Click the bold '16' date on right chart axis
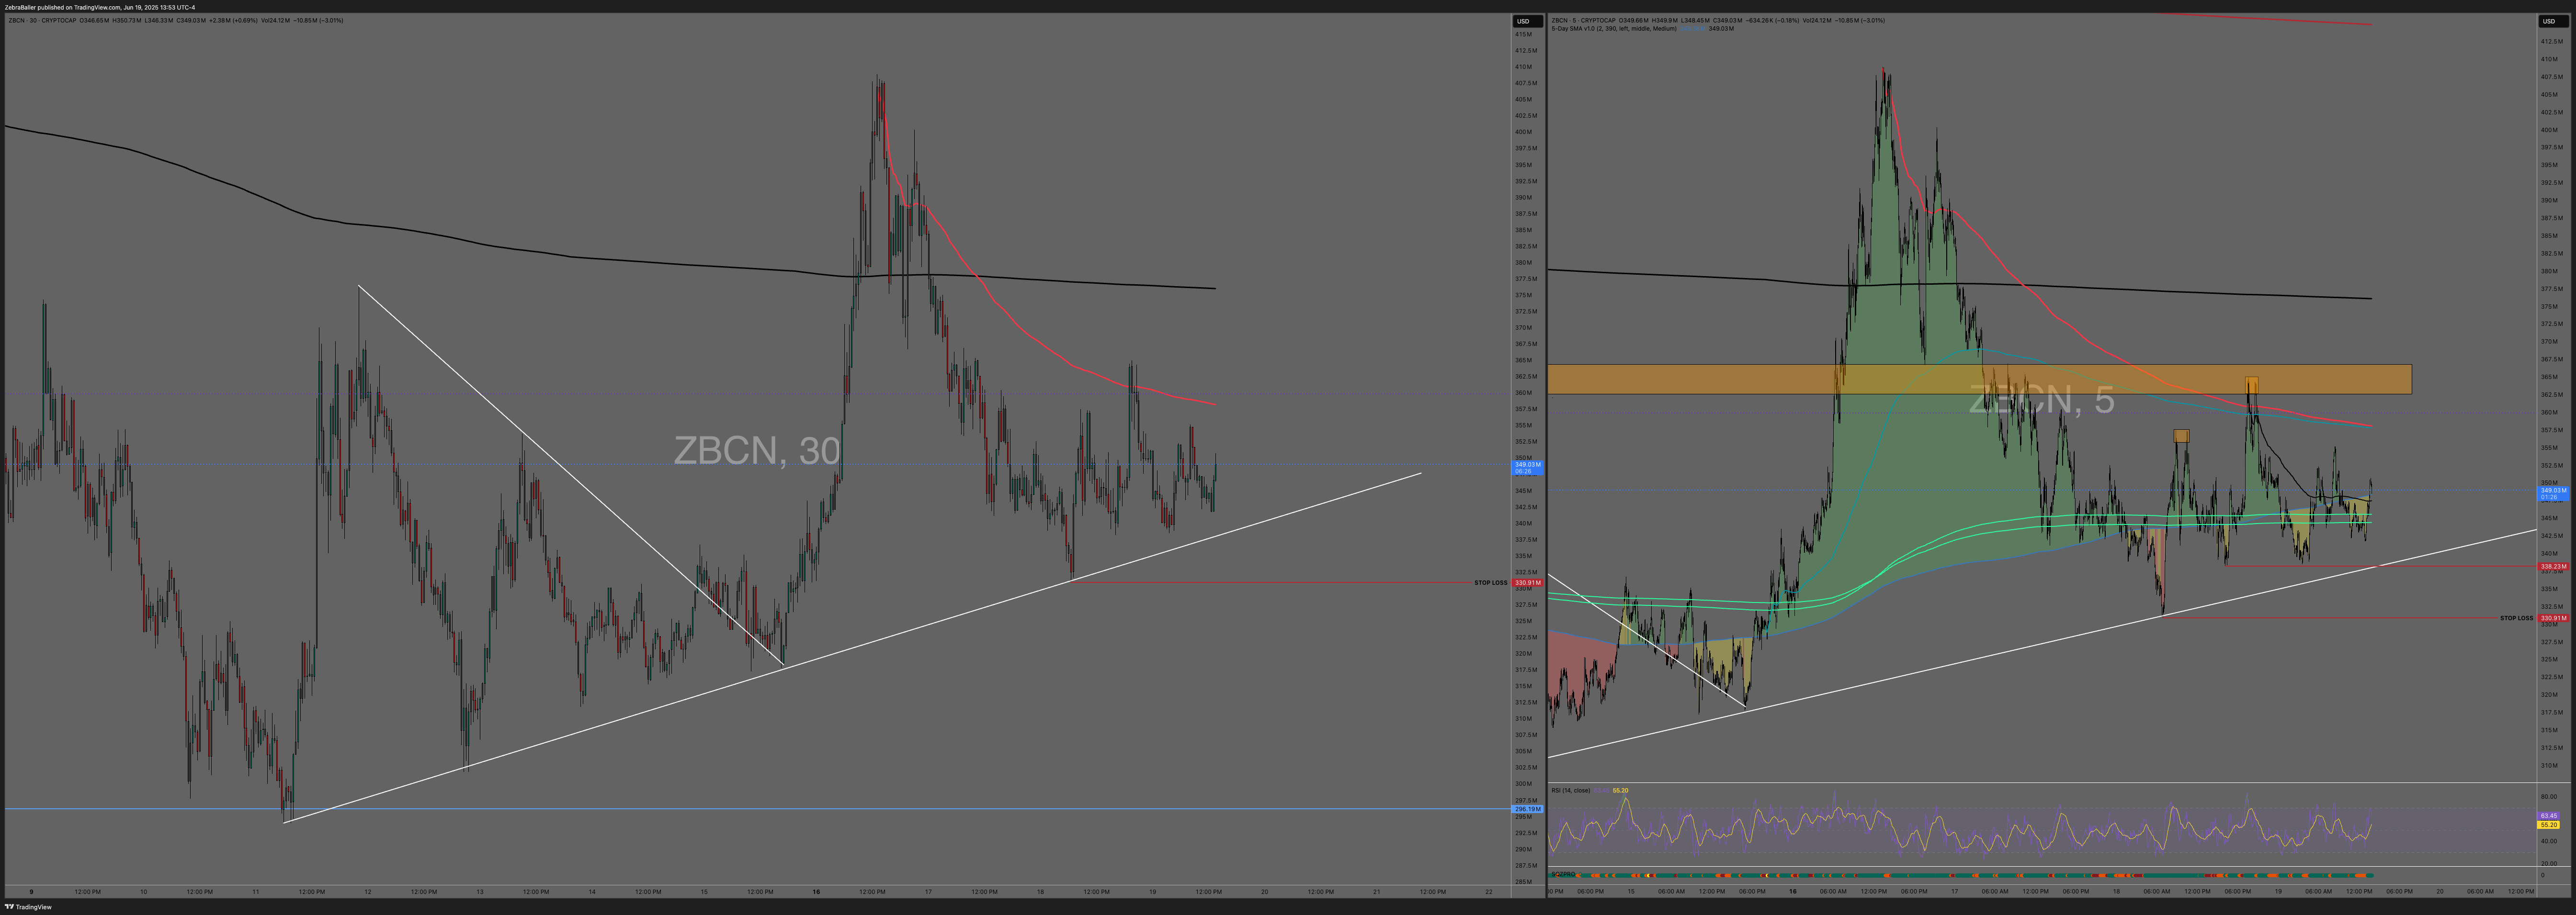 pyautogui.click(x=1792, y=892)
